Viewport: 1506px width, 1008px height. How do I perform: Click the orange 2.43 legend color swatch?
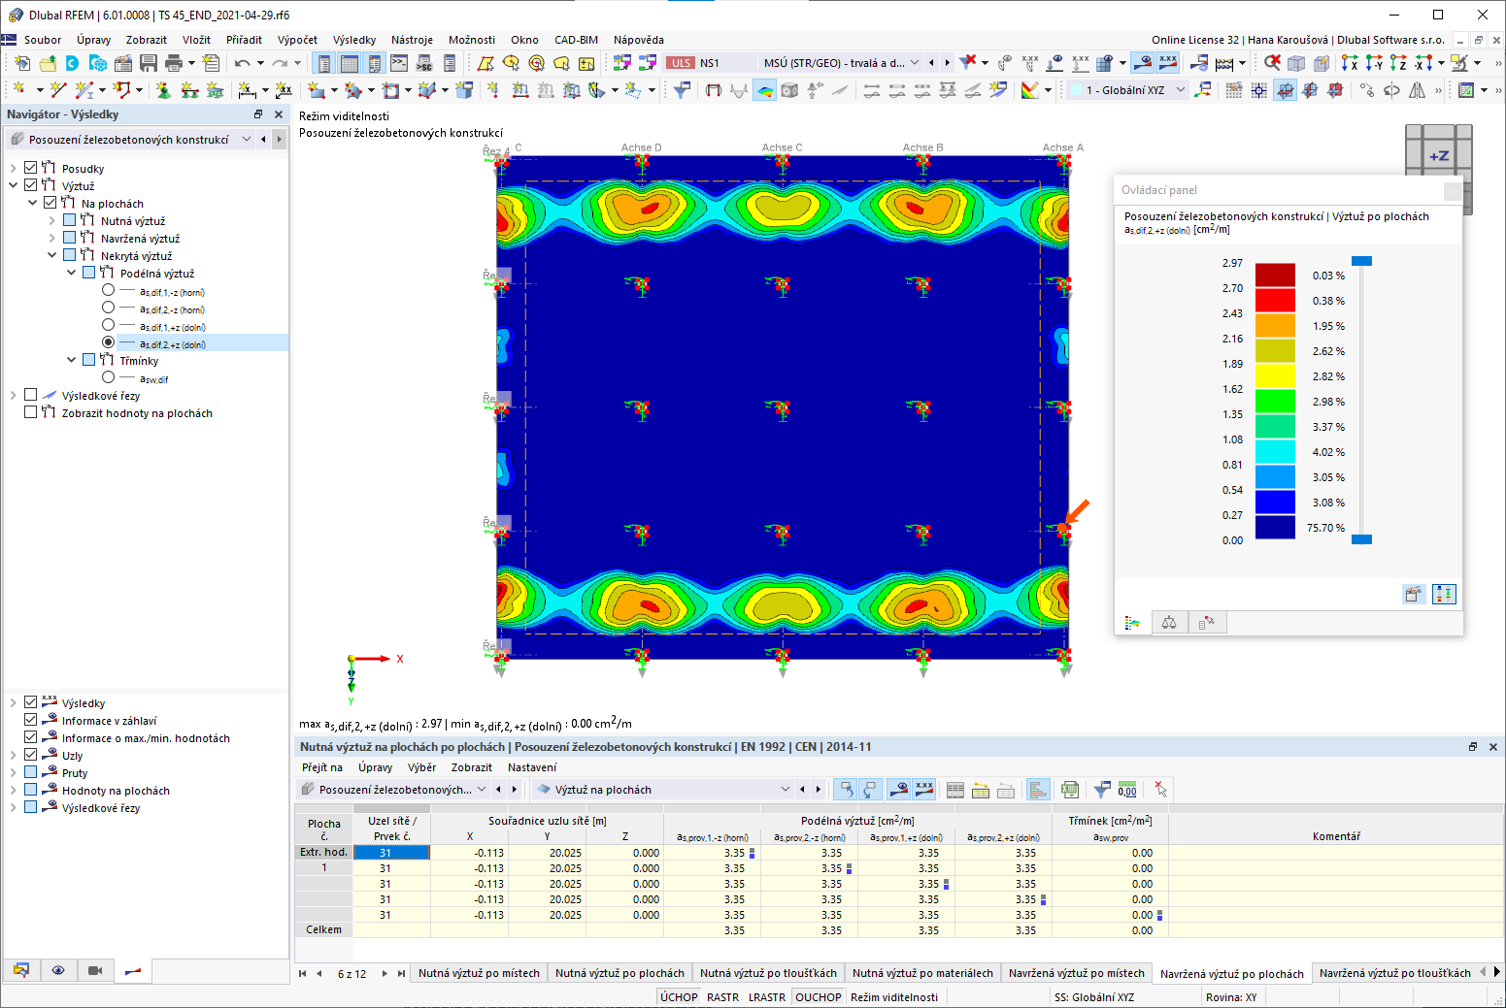click(x=1275, y=326)
